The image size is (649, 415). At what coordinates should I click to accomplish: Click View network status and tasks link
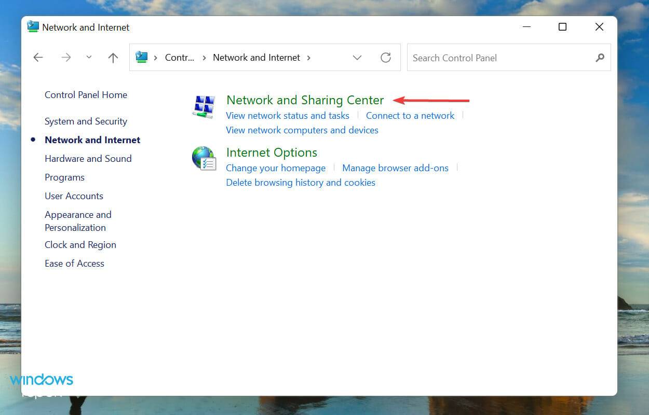(x=287, y=115)
